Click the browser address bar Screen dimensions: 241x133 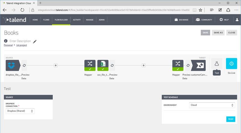pyautogui.click(x=114, y=10)
